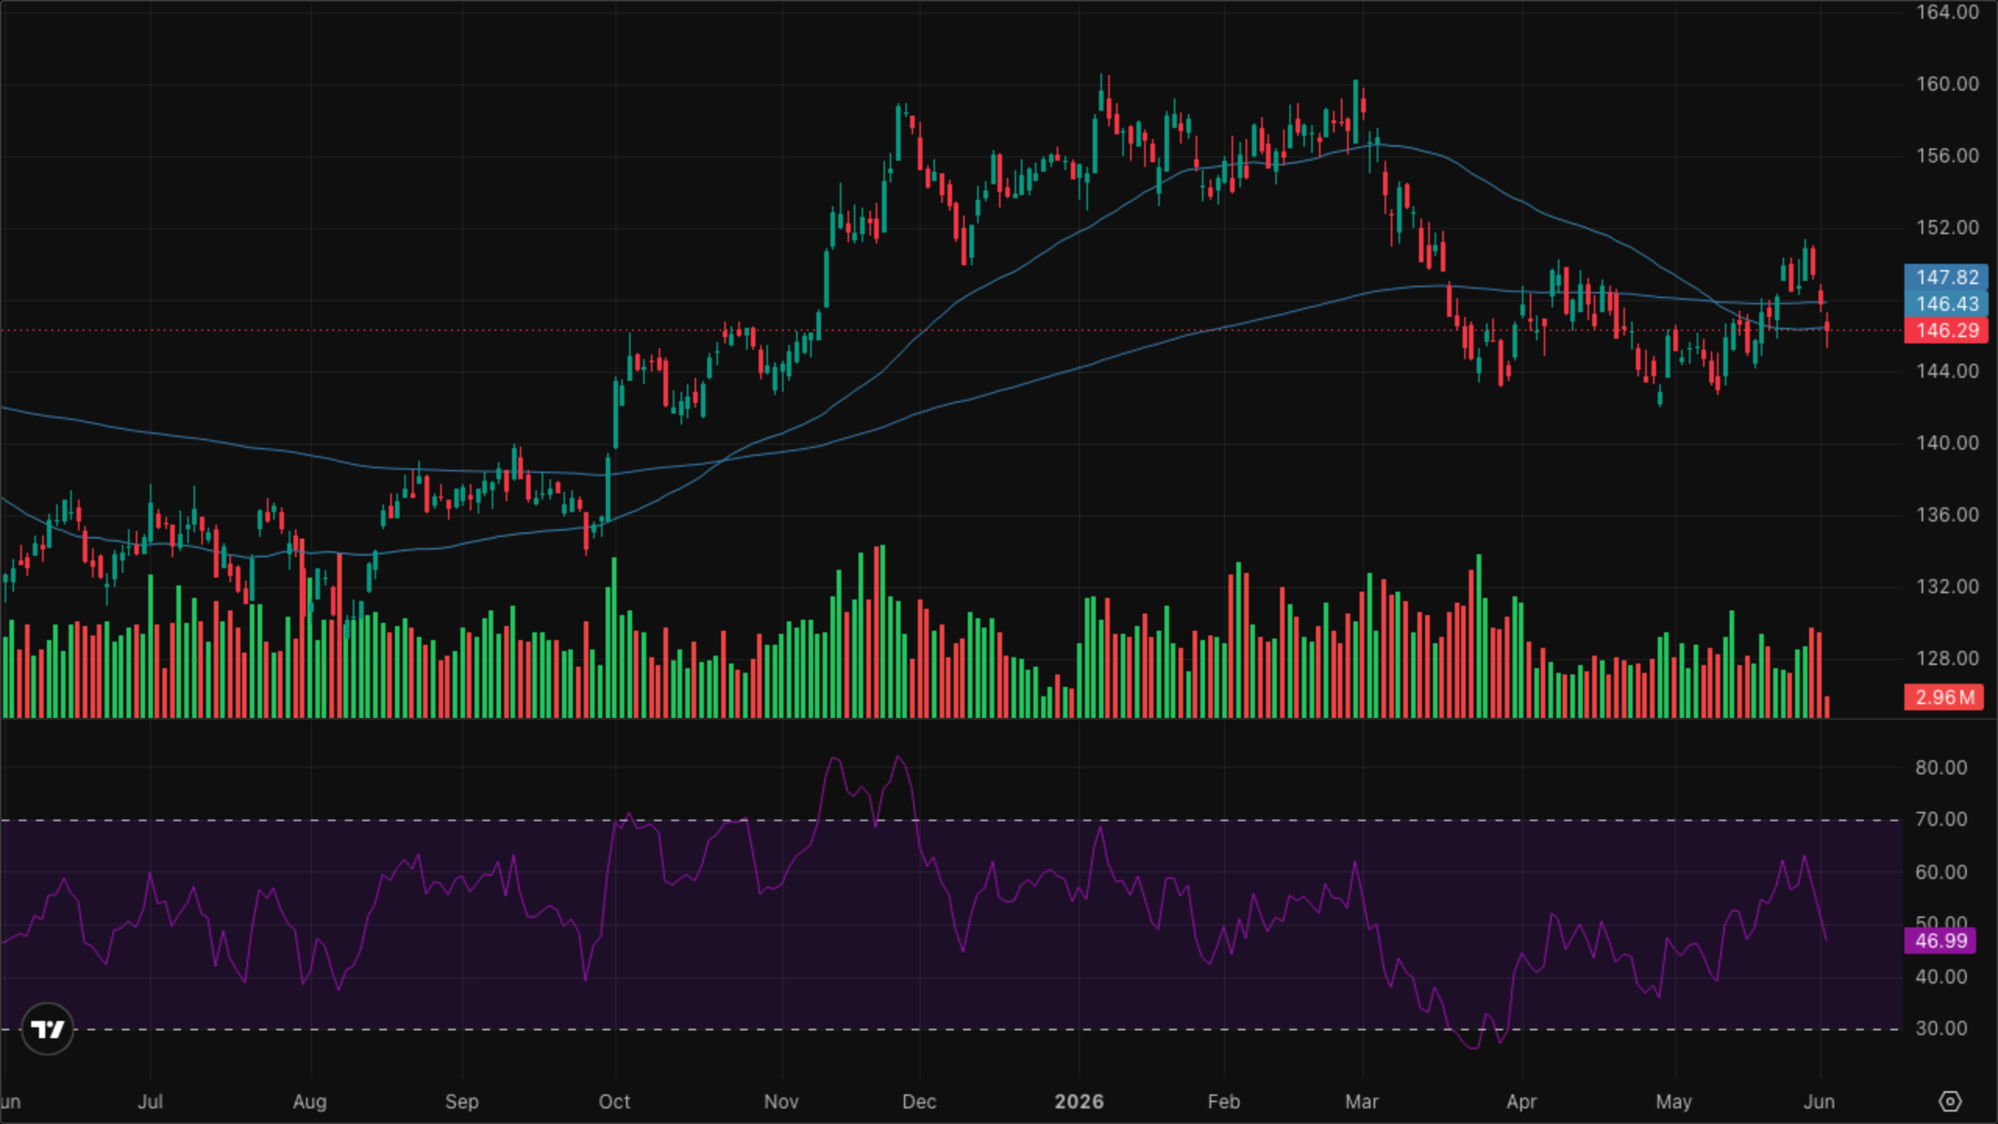Click the Oct label on time axis
This screenshot has width=1998, height=1124.
[614, 1101]
